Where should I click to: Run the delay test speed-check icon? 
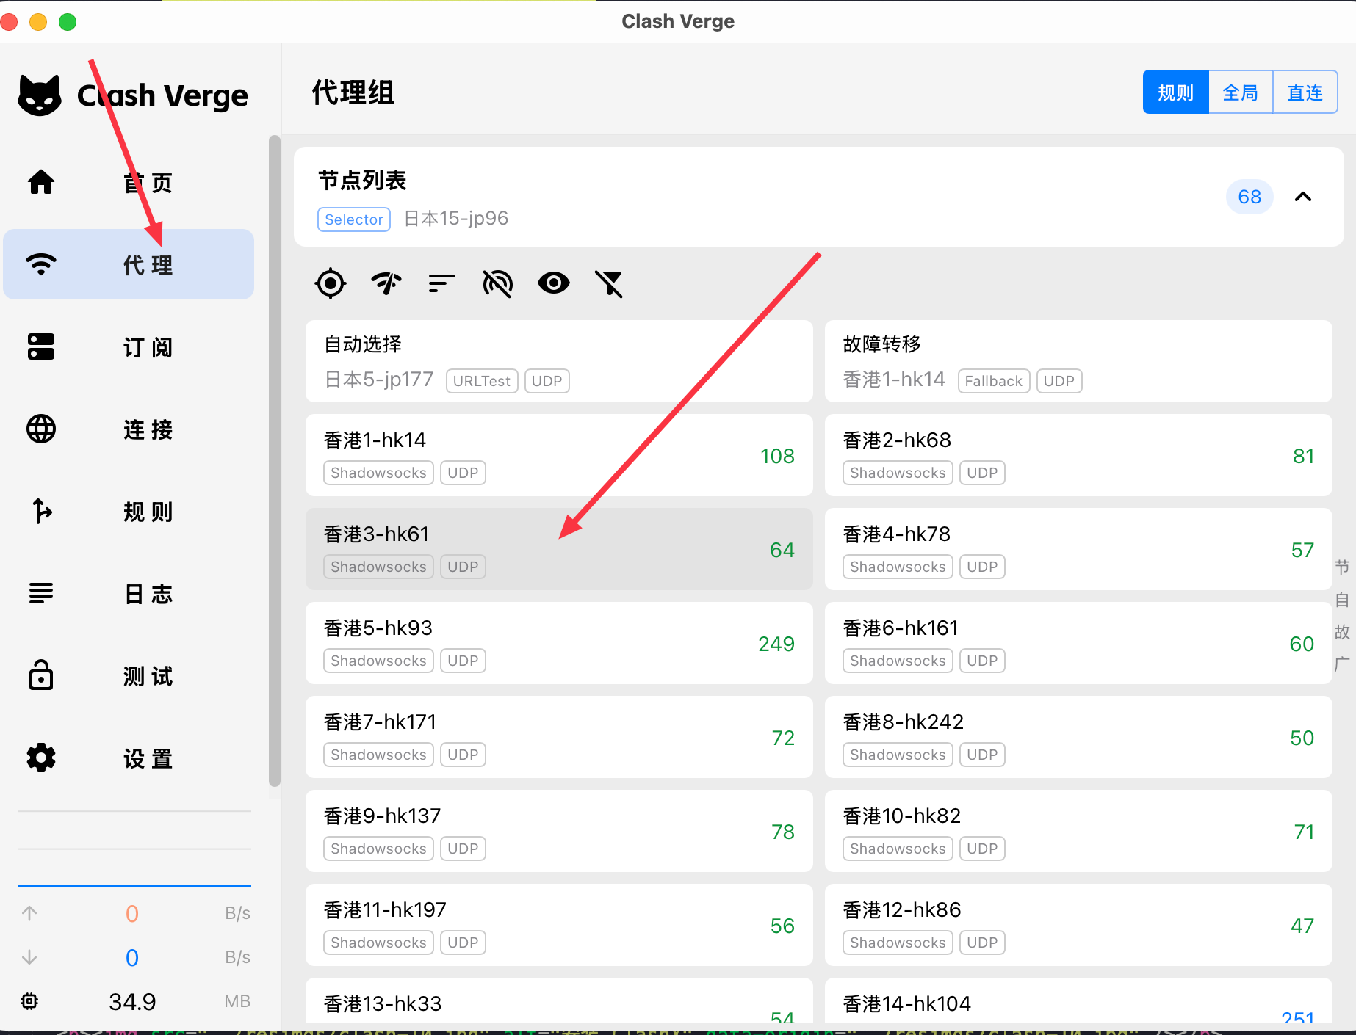386,283
